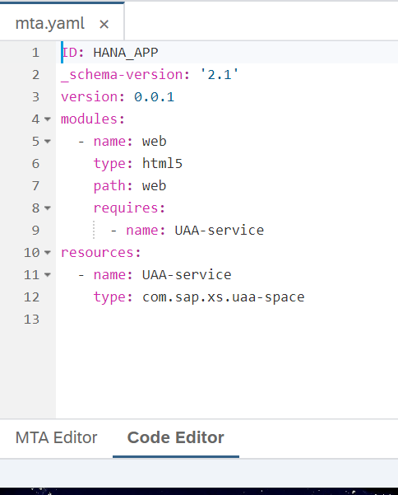Collapse the fold arrow on line 11

pos(48,275)
